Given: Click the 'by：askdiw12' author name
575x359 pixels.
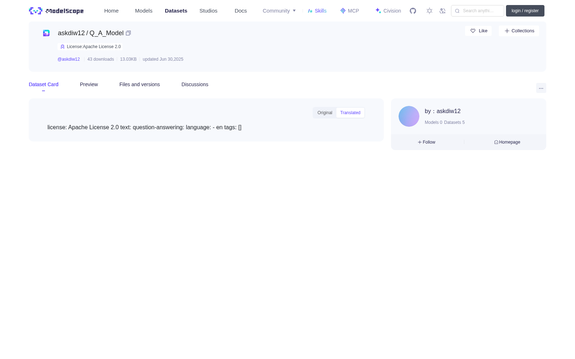Looking at the screenshot, I should (x=443, y=111).
